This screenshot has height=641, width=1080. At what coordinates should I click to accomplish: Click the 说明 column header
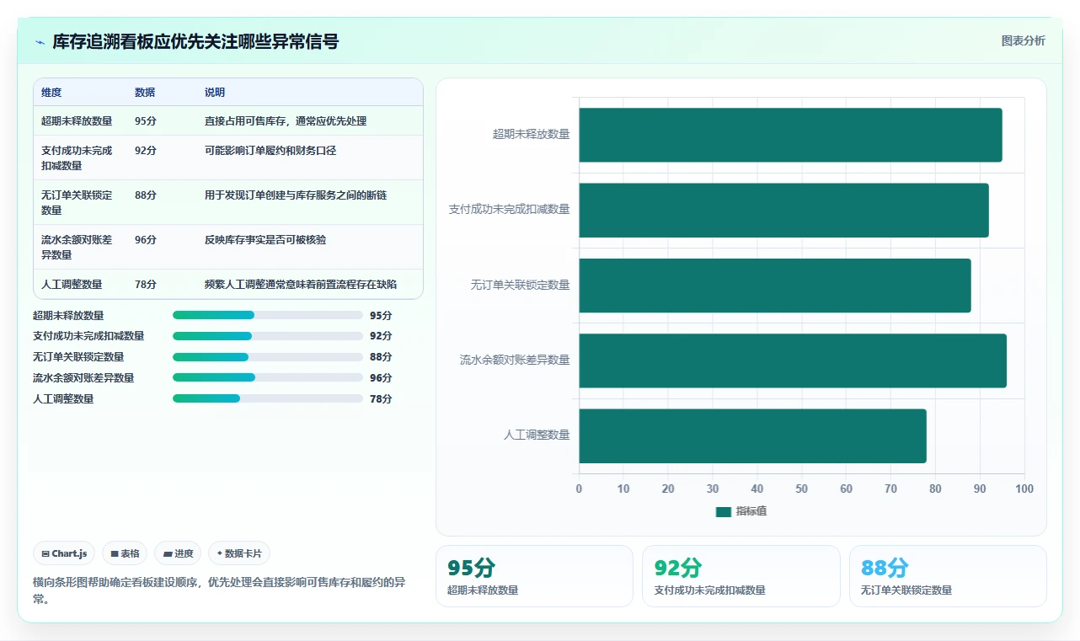215,93
